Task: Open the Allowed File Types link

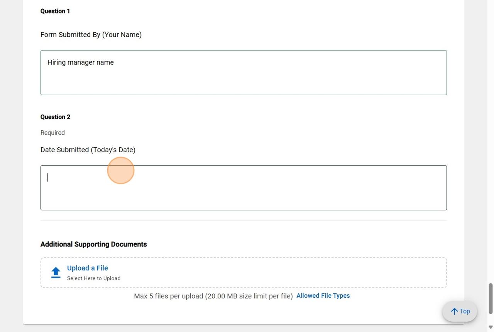Action: [x=323, y=296]
